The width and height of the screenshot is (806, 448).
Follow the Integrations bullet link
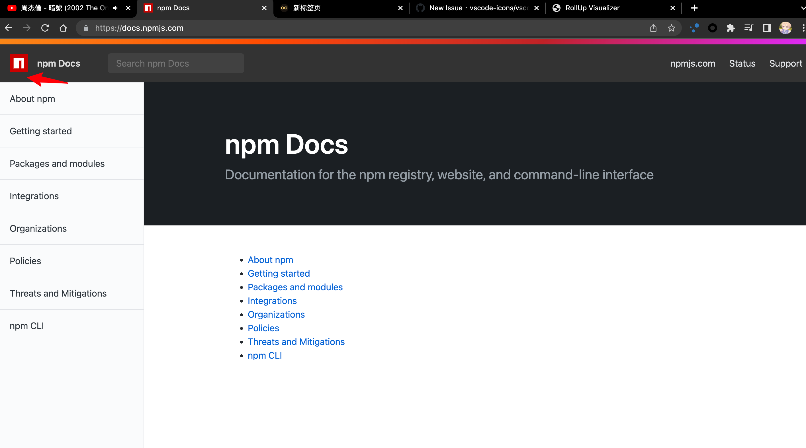pyautogui.click(x=272, y=301)
